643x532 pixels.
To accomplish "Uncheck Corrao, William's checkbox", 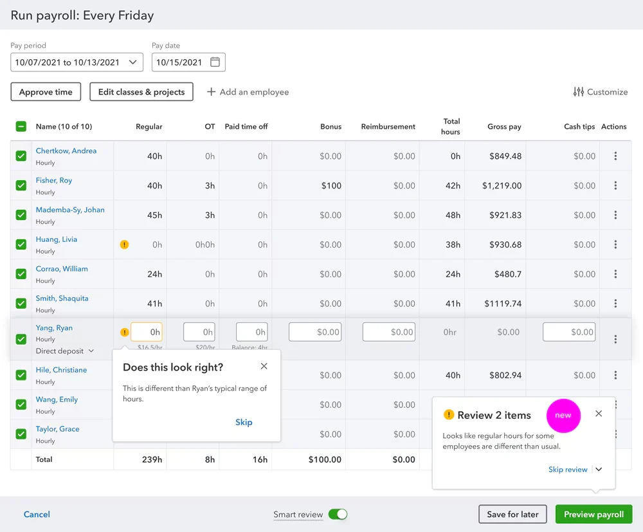I will (x=21, y=274).
